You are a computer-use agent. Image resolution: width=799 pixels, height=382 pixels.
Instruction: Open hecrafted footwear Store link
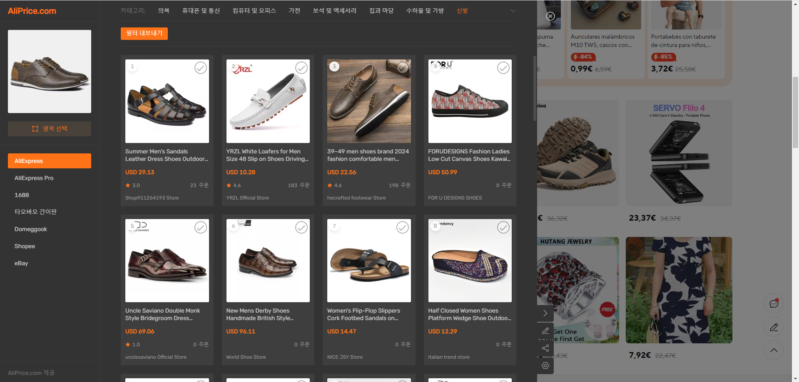(356, 198)
